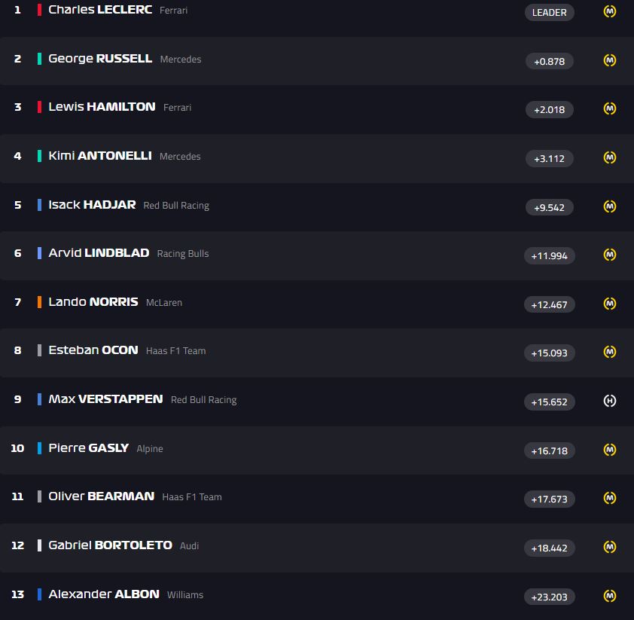The image size is (634, 620).
Task: Click the +23.203 gap for Albon
Action: pyautogui.click(x=549, y=597)
